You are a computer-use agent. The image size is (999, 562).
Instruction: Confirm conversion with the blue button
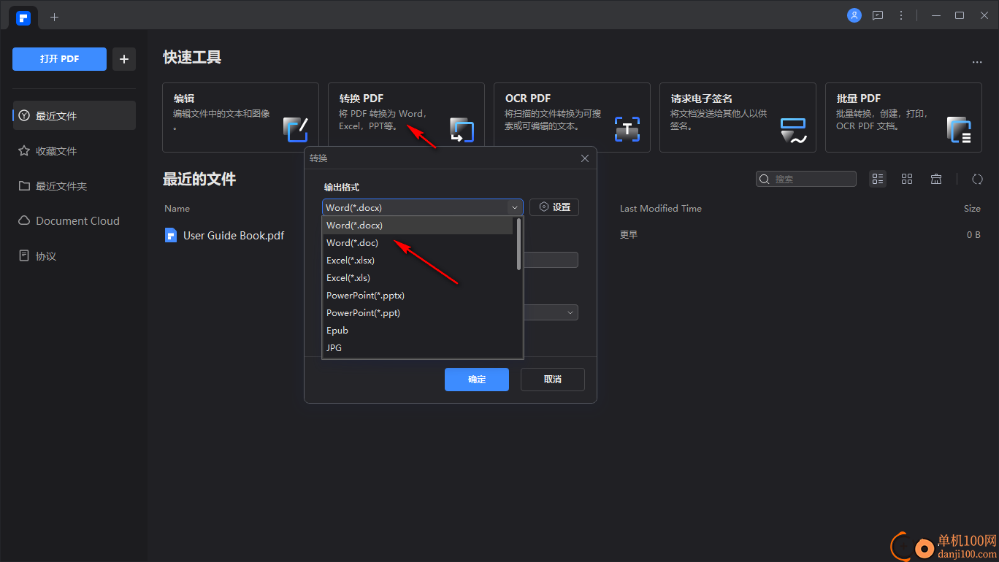tap(477, 380)
